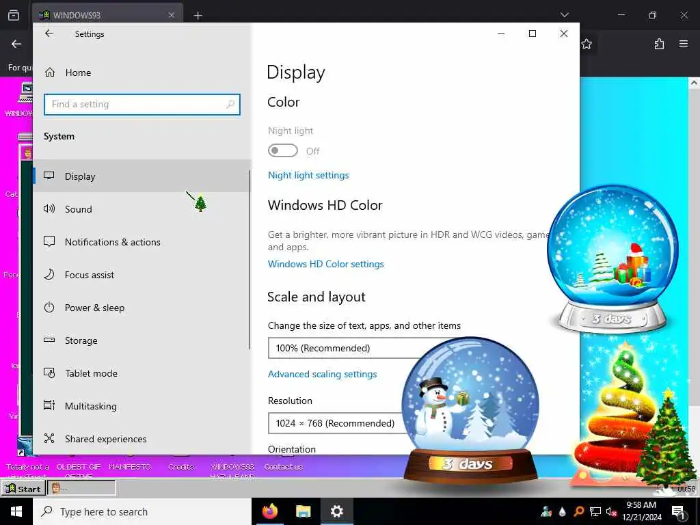Click the browser back arrow
Screen dimensions: 700x525
coord(16,44)
